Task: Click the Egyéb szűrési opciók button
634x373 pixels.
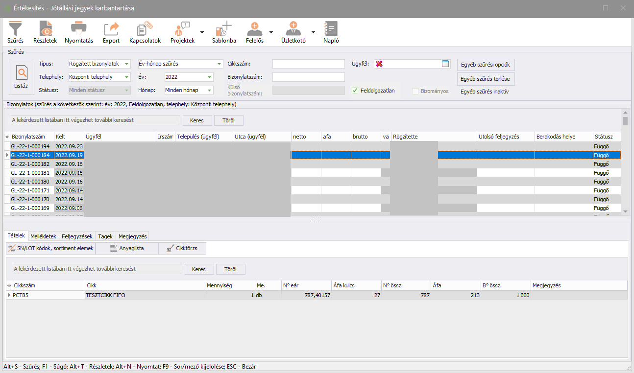Action: 486,65
